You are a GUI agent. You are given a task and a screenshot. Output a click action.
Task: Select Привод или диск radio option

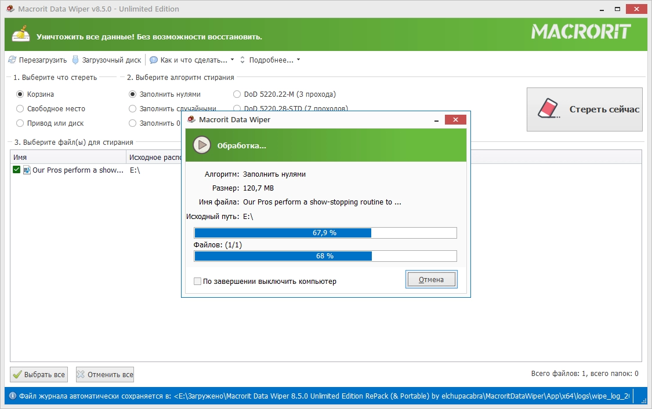(20, 123)
